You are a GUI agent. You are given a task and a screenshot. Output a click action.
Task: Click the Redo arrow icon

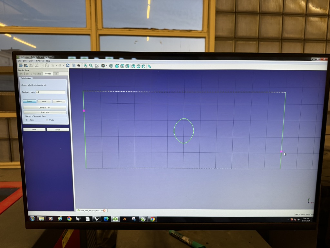click(60, 66)
